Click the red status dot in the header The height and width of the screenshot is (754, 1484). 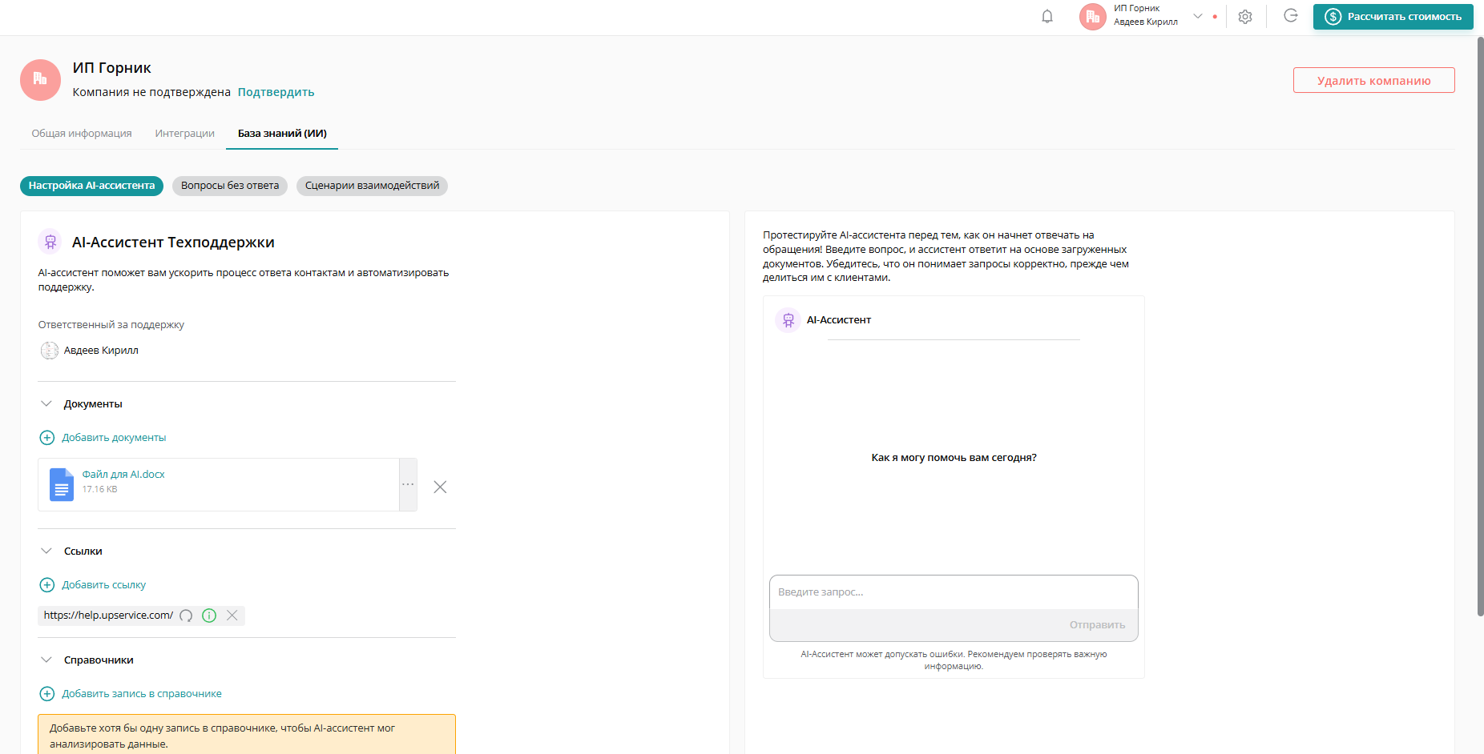pos(1215,16)
